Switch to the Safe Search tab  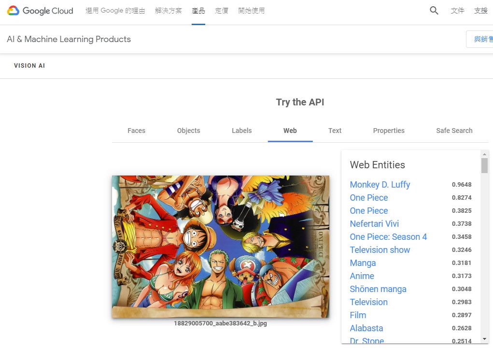pos(454,131)
